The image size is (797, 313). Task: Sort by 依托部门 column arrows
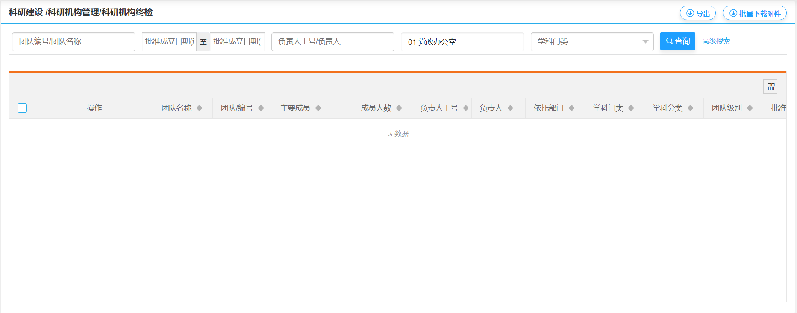click(571, 108)
